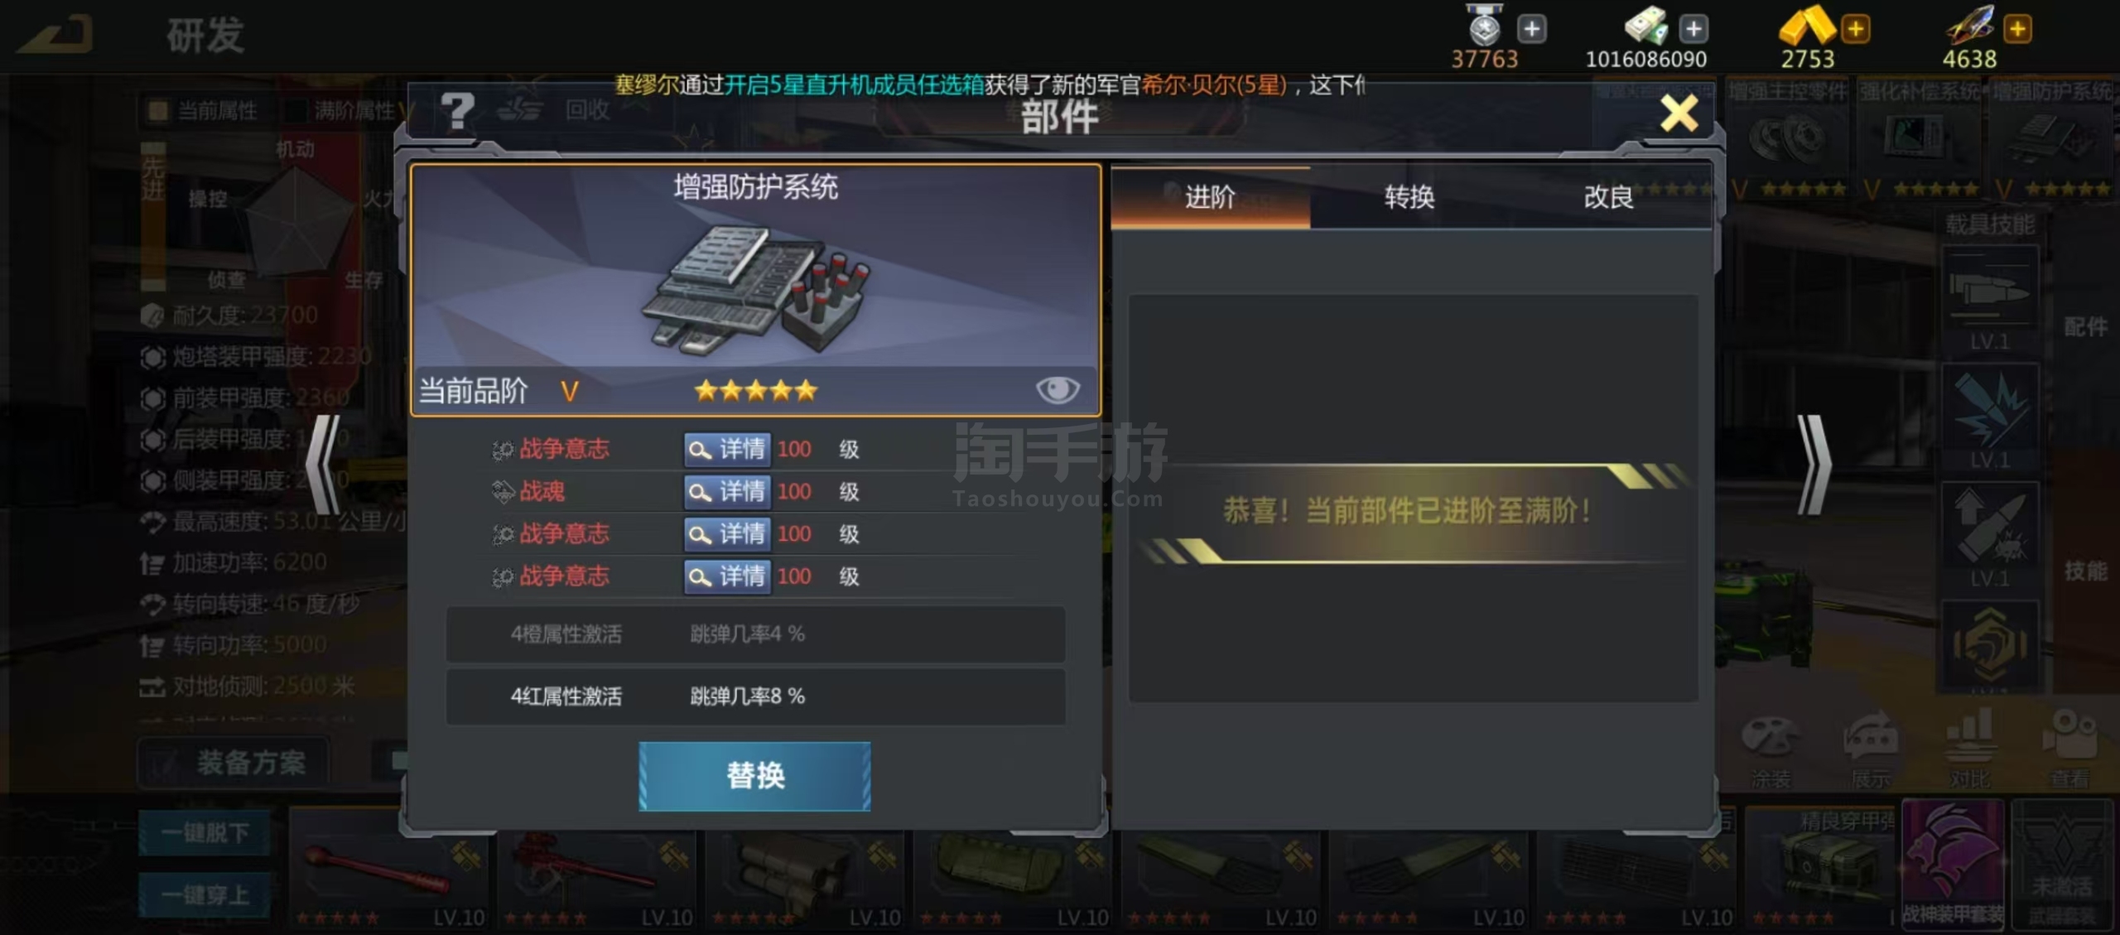Switch to the 转换 tab

click(1409, 198)
